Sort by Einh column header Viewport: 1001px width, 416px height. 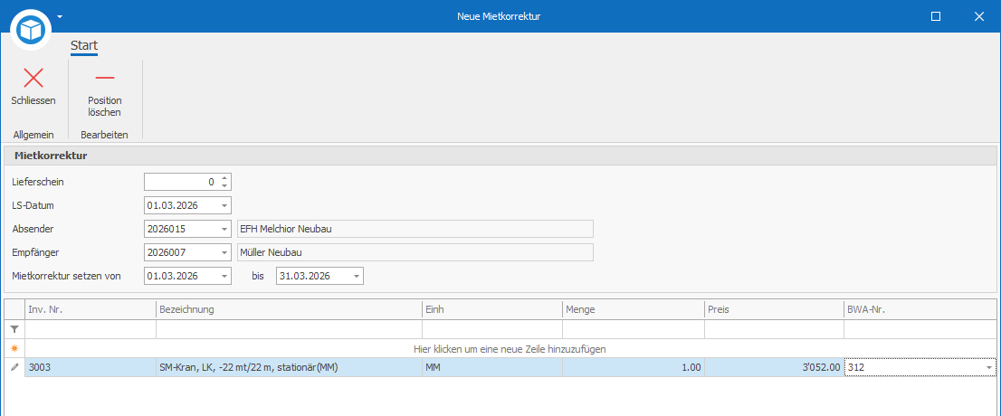click(491, 309)
